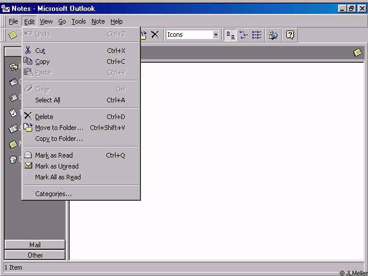
Task: Choose Copy from the Edit menu
Action: 81,62
